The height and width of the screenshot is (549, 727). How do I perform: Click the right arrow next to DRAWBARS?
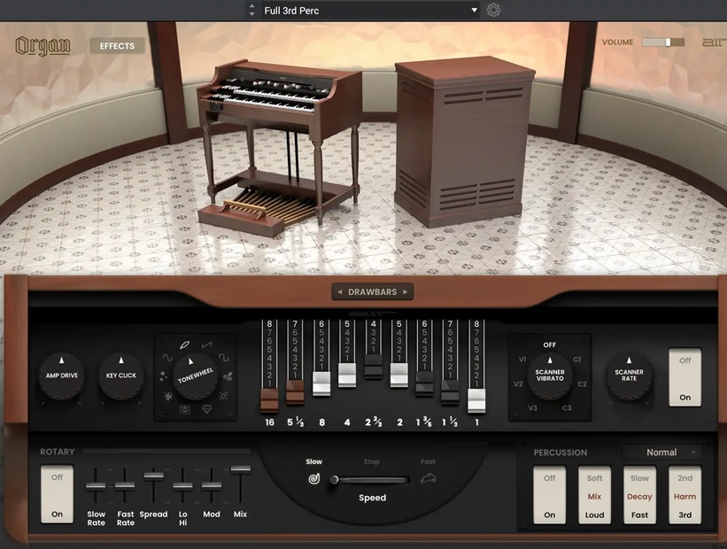(404, 291)
